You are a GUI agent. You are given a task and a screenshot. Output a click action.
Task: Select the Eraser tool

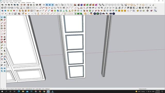pos(5,20)
